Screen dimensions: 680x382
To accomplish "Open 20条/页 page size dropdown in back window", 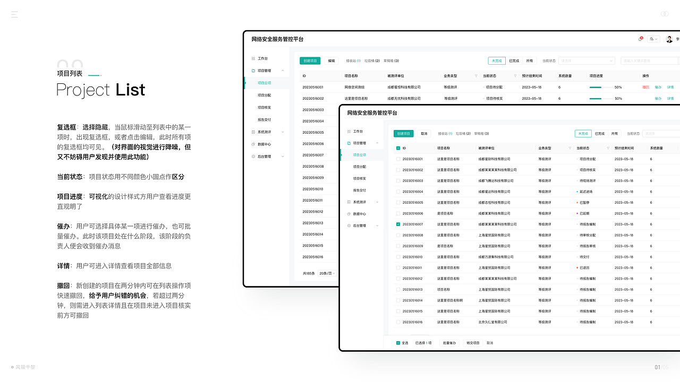I will [x=327, y=274].
